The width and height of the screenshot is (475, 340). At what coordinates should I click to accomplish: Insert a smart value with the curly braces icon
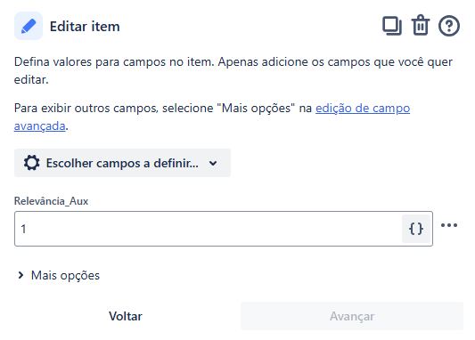416,229
